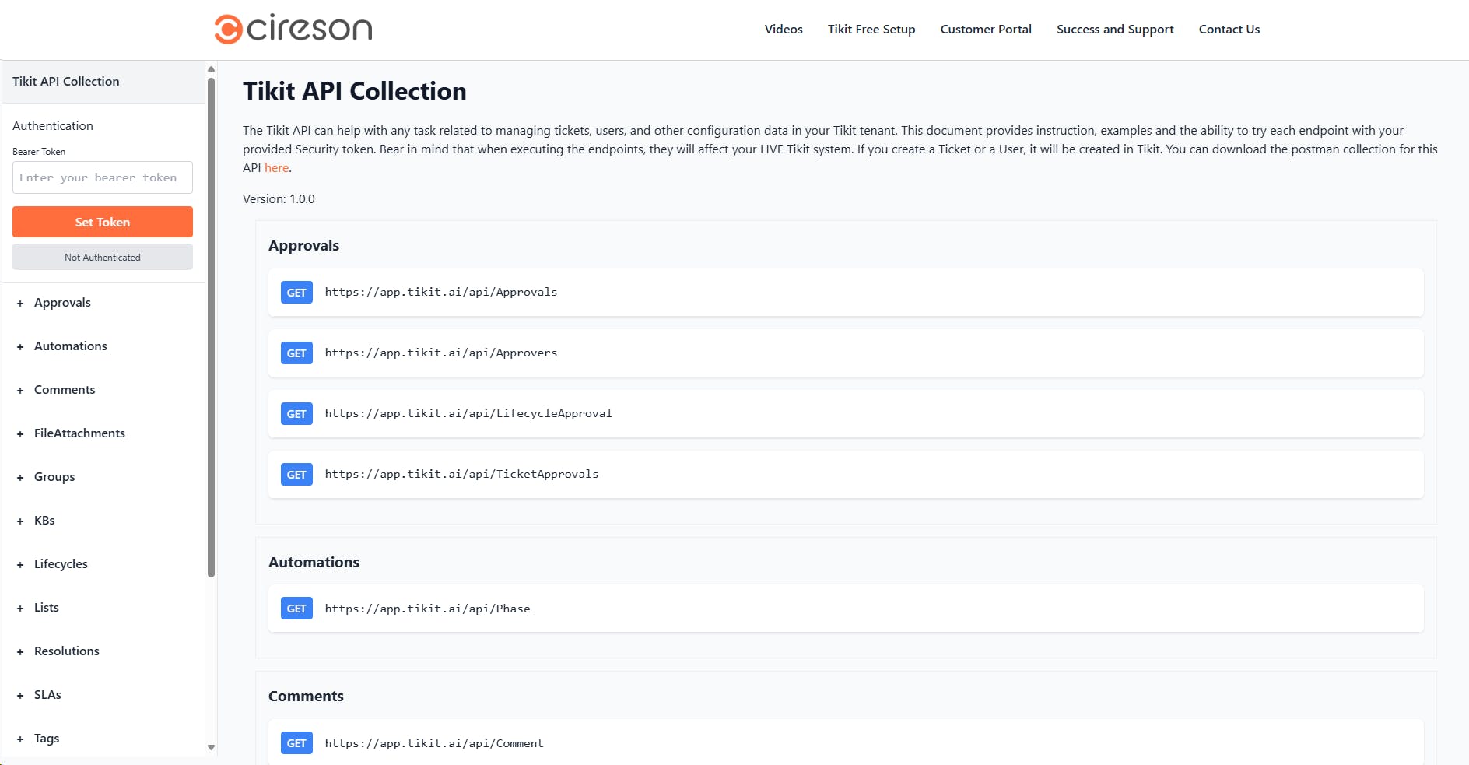Focus the bearer token input field
This screenshot has width=1469, height=765.
[103, 177]
